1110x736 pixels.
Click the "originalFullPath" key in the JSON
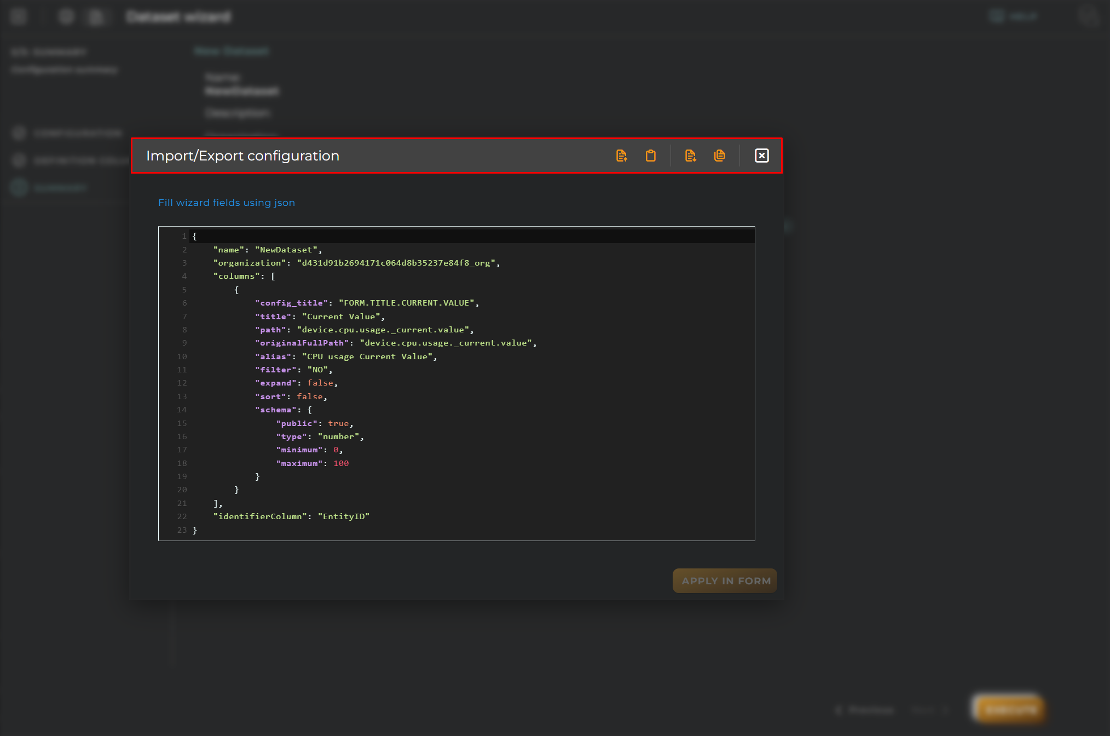302,343
